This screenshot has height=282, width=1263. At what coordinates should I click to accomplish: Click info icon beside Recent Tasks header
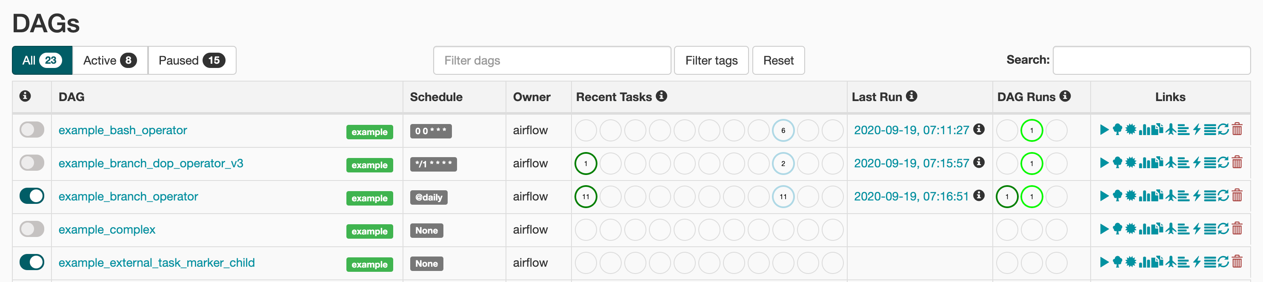661,96
